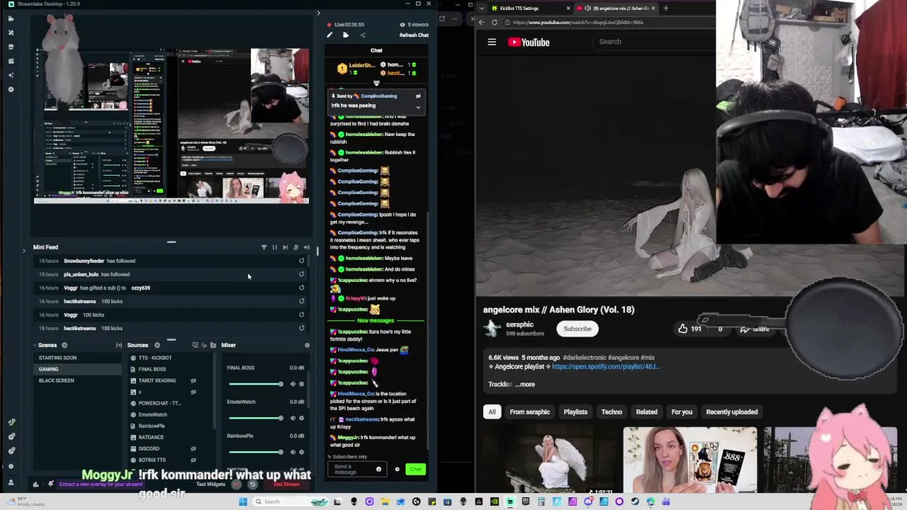Viewport: 907px width, 510px height.
Task: Toggle visibility of BOTRIX TTS source
Action: [x=193, y=460]
